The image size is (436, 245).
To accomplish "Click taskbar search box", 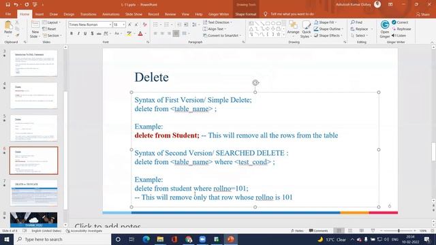I will coord(62,239).
